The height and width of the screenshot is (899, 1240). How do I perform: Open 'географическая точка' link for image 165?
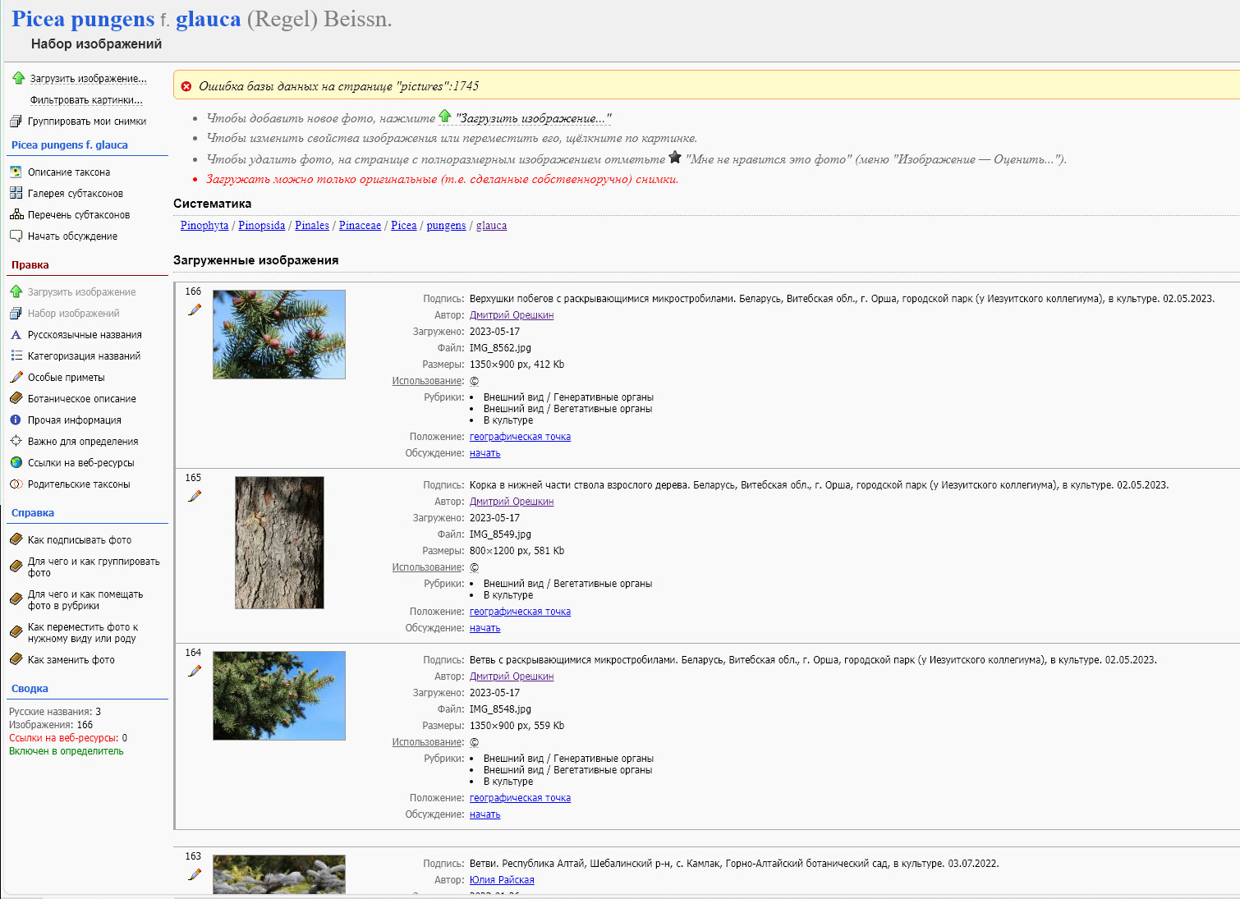[x=520, y=612]
